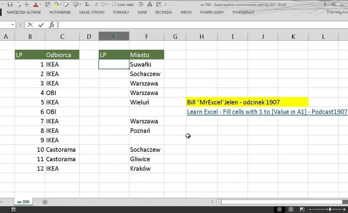Select the ex-350 sheet tab
Image resolution: width=348 pixels, height=213 pixels.
click(23, 202)
